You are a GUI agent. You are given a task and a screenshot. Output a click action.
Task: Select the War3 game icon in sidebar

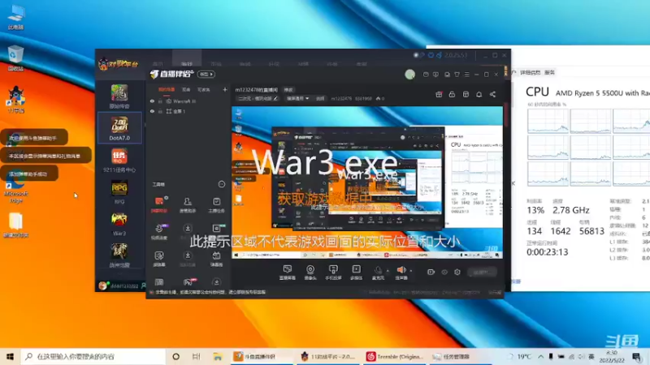click(x=119, y=224)
